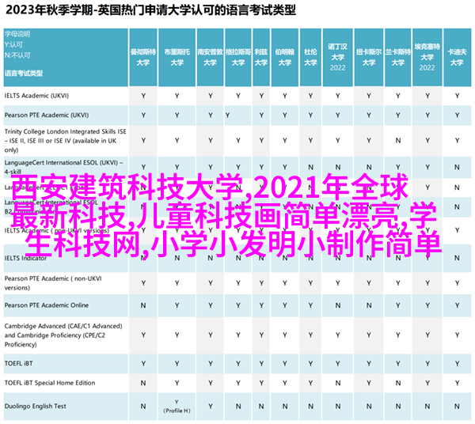The height and width of the screenshot is (424, 475).
Task: Click IELTS Indicator N under 卡迪夫大学
Action: [457, 258]
